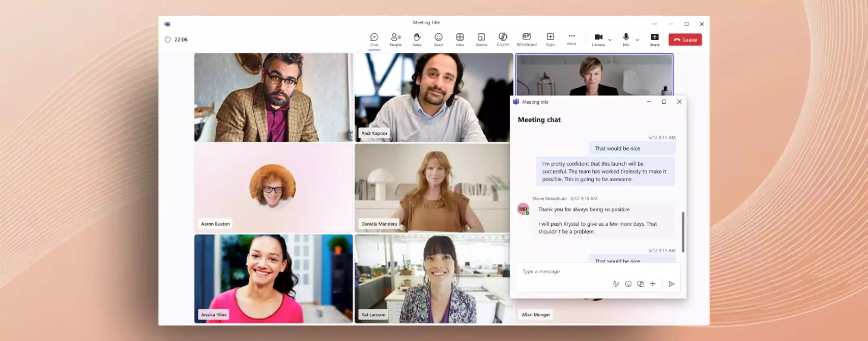
Task: Select Aadi Kapoor's video tile
Action: click(434, 97)
